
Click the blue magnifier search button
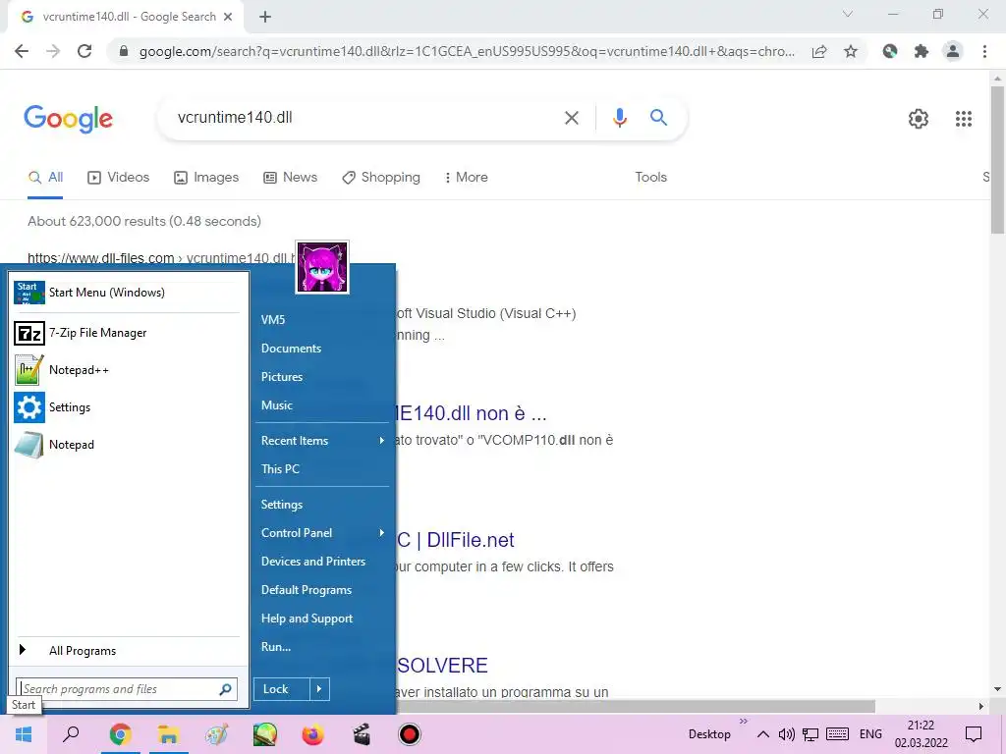click(658, 118)
